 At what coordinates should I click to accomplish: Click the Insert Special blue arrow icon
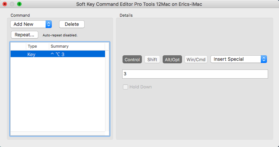(x=264, y=59)
